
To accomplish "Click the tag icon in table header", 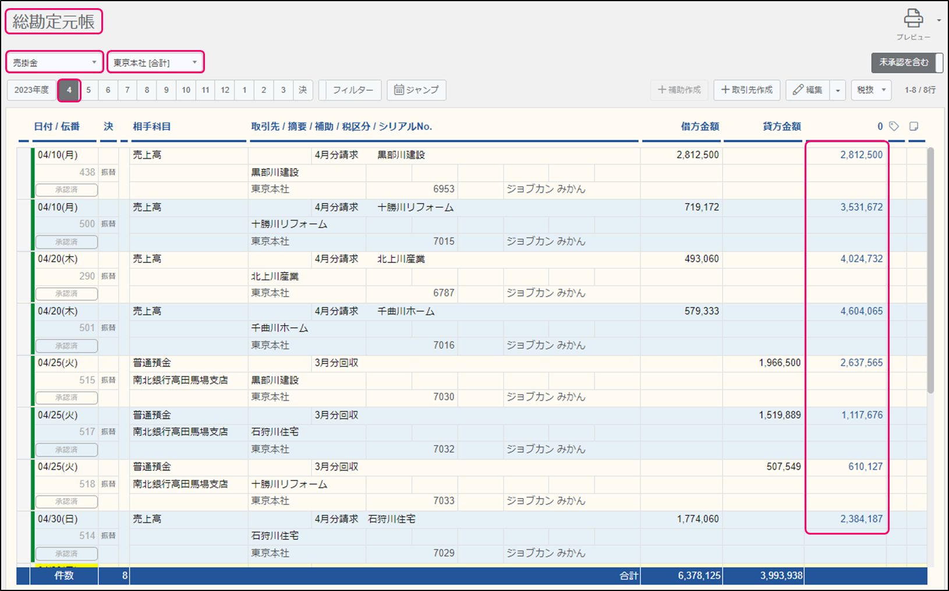I will 894,126.
